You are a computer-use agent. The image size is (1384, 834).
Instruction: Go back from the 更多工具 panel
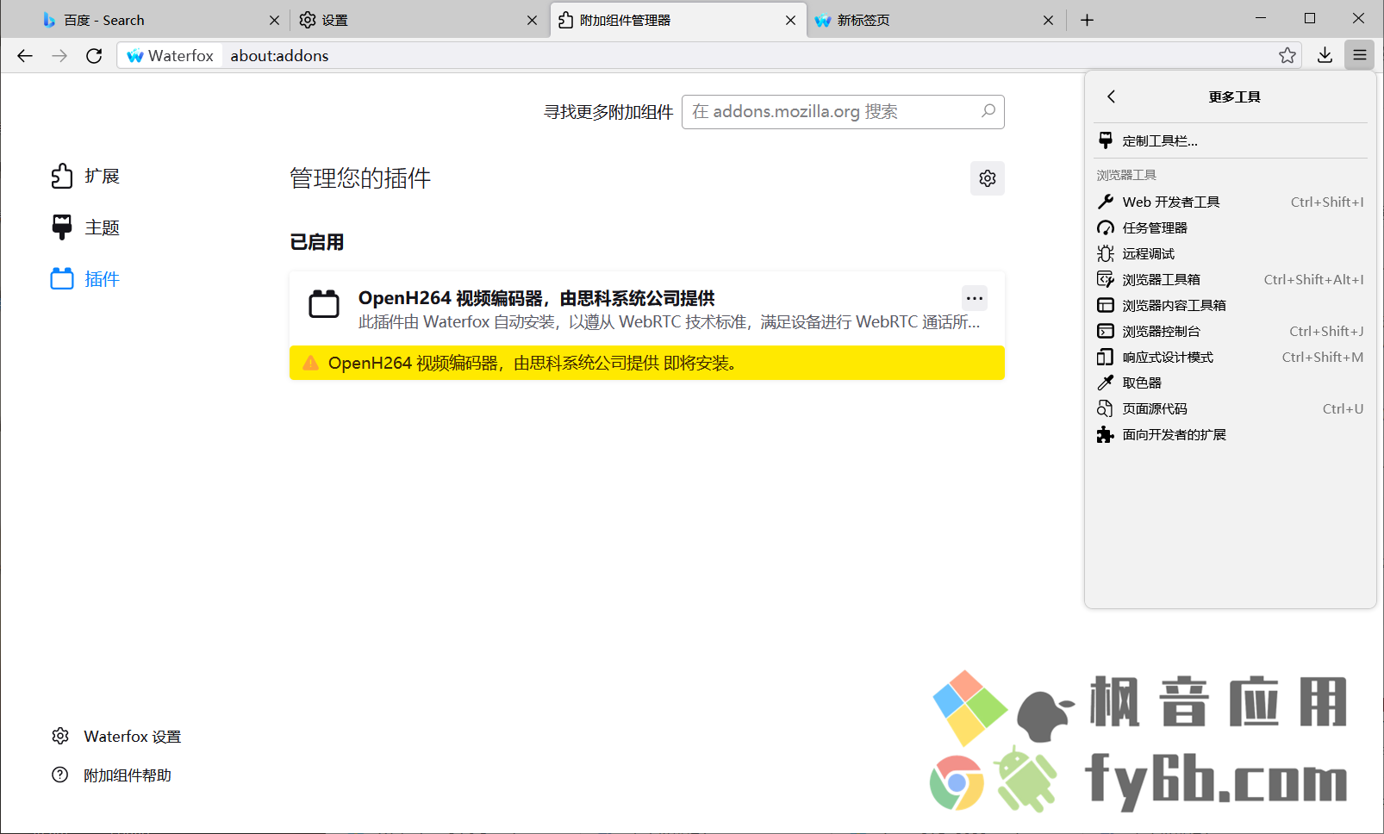1112,96
